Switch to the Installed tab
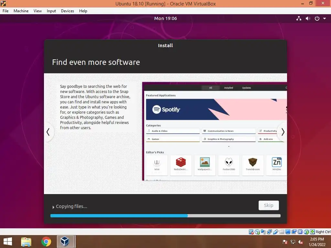This screenshot has width=331, height=248. tap(229, 88)
